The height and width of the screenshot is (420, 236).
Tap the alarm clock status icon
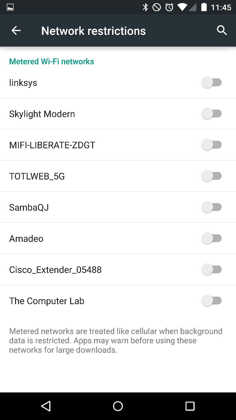click(169, 7)
